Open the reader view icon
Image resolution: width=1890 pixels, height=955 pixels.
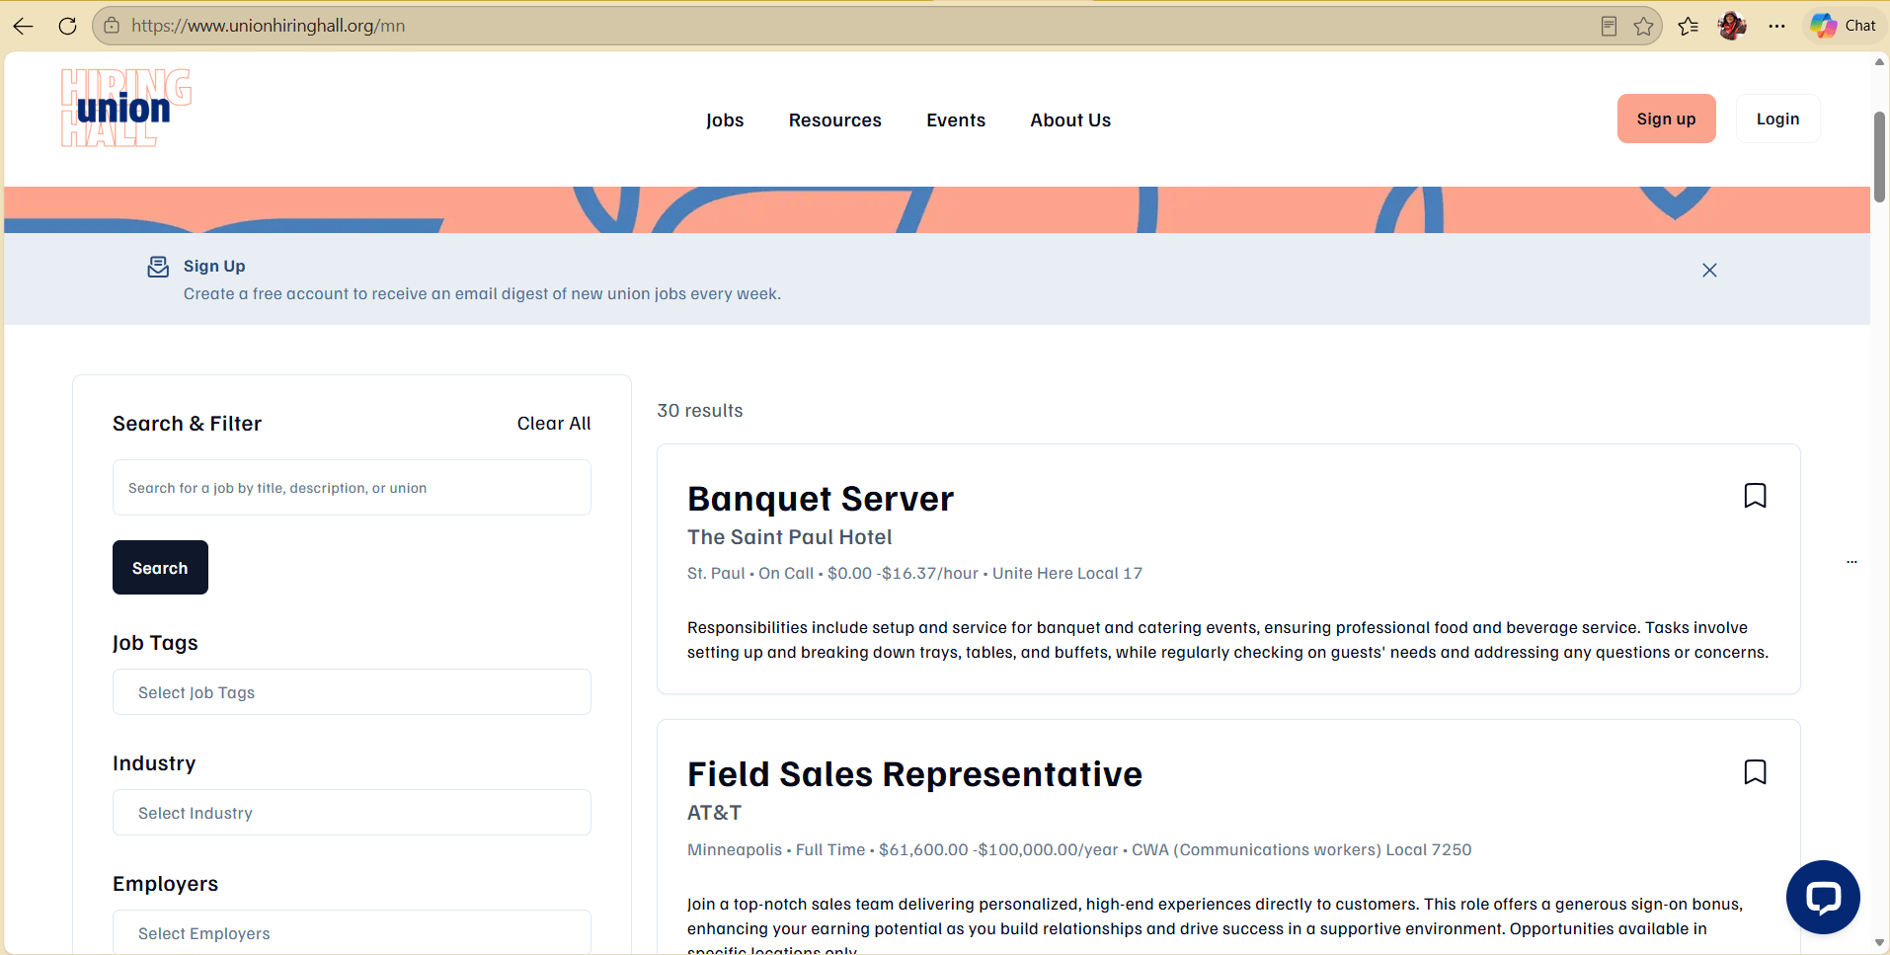tap(1609, 26)
